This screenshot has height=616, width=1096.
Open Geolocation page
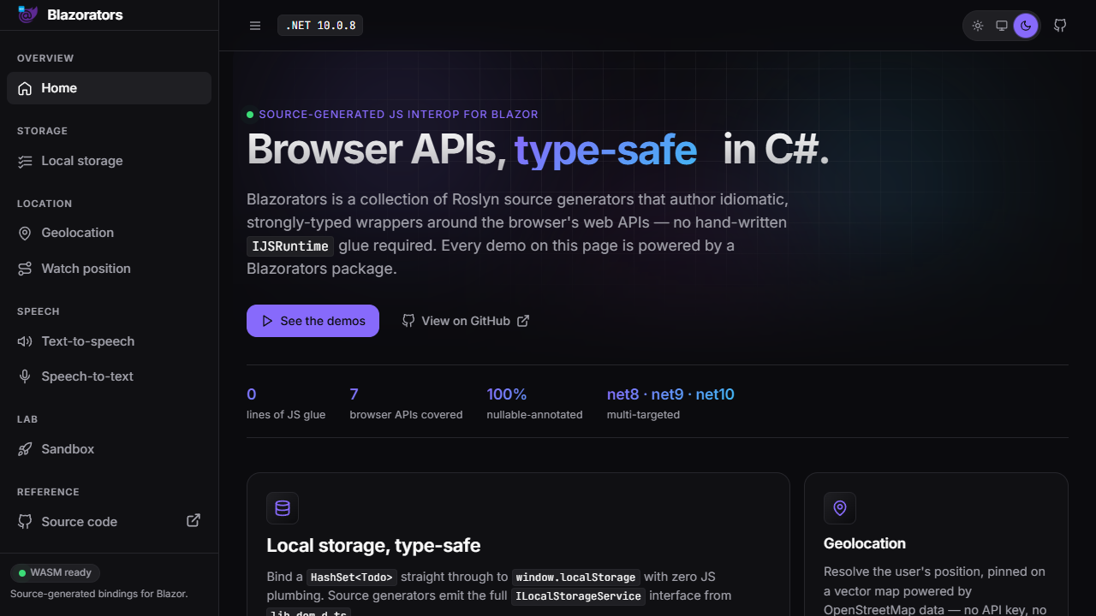point(109,233)
